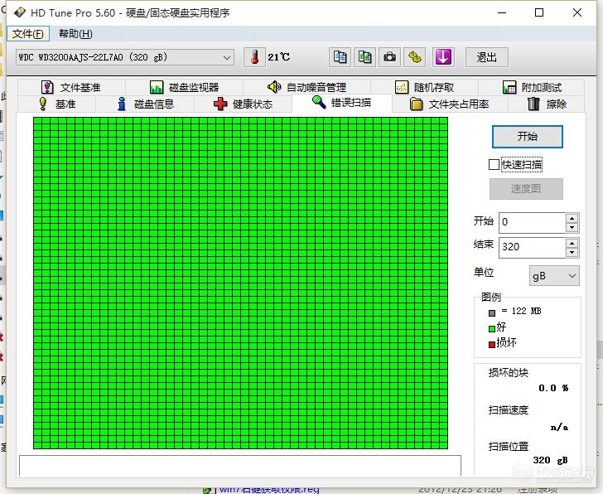Enable the 快速扫描 checkbox
603x494 pixels.
494,165
